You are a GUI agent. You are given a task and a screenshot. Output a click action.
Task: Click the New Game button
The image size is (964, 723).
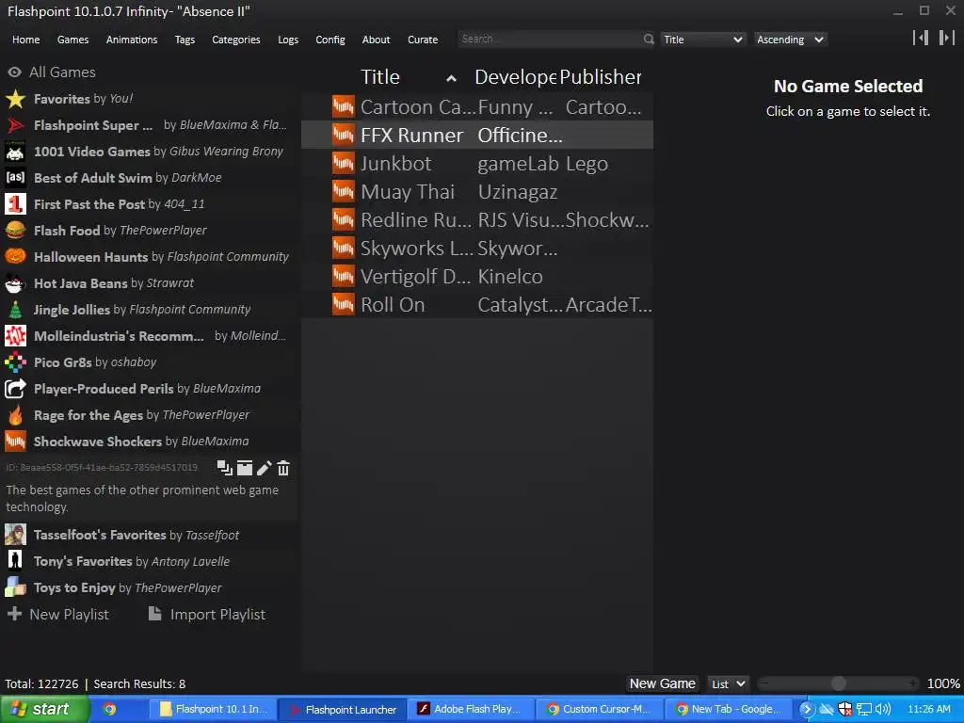[x=662, y=683]
